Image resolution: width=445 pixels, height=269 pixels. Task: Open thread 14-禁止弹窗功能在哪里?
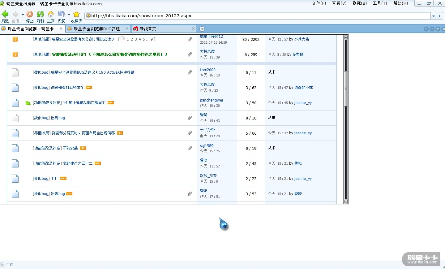[84, 103]
